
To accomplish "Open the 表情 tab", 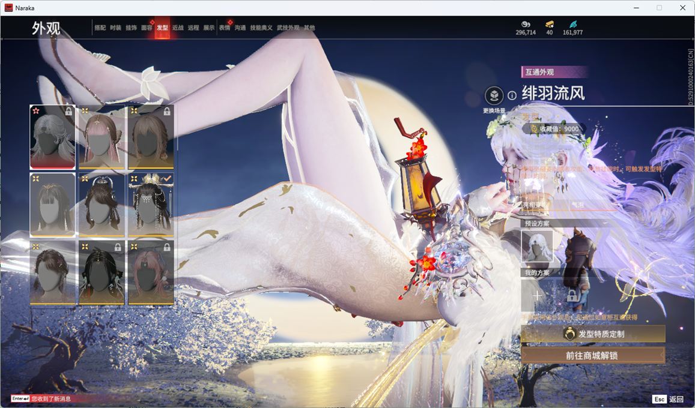I will click(x=225, y=28).
